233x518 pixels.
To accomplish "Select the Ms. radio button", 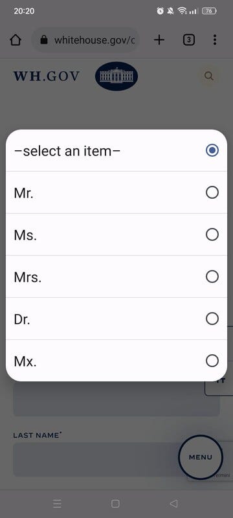I will pos(212,234).
